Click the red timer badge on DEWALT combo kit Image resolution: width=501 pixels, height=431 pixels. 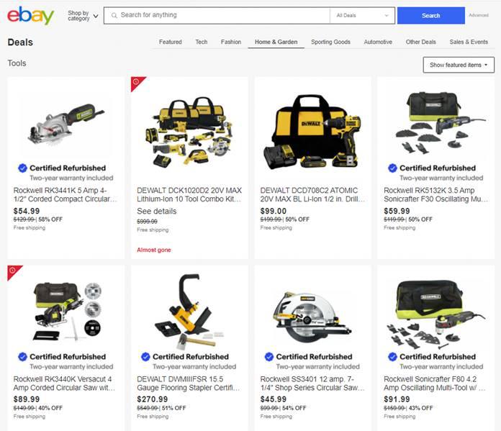[x=136, y=82]
